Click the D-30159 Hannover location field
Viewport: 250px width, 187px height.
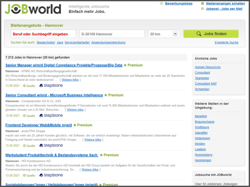tap(112, 34)
